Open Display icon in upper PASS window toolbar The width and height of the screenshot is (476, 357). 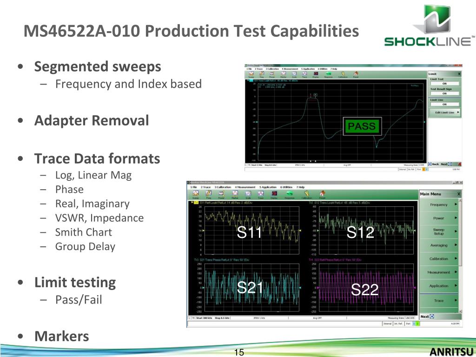click(x=316, y=75)
